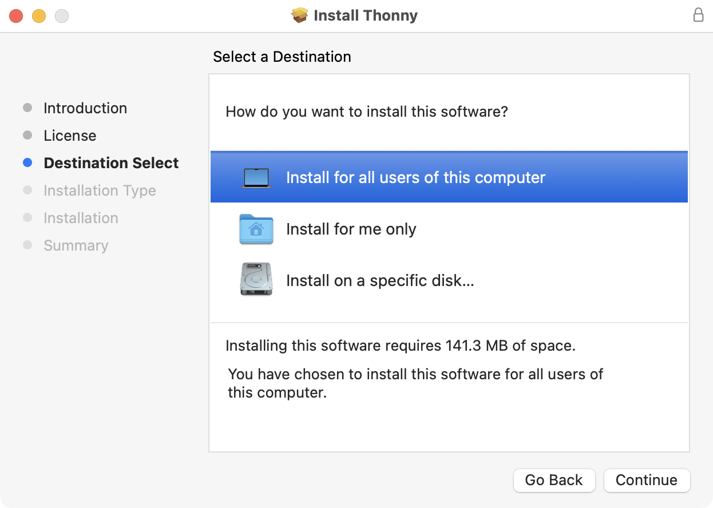Image resolution: width=713 pixels, height=508 pixels.
Task: Click License step in sidebar
Action: coord(70,136)
